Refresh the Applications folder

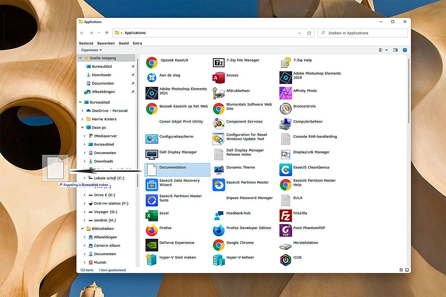coord(309,33)
